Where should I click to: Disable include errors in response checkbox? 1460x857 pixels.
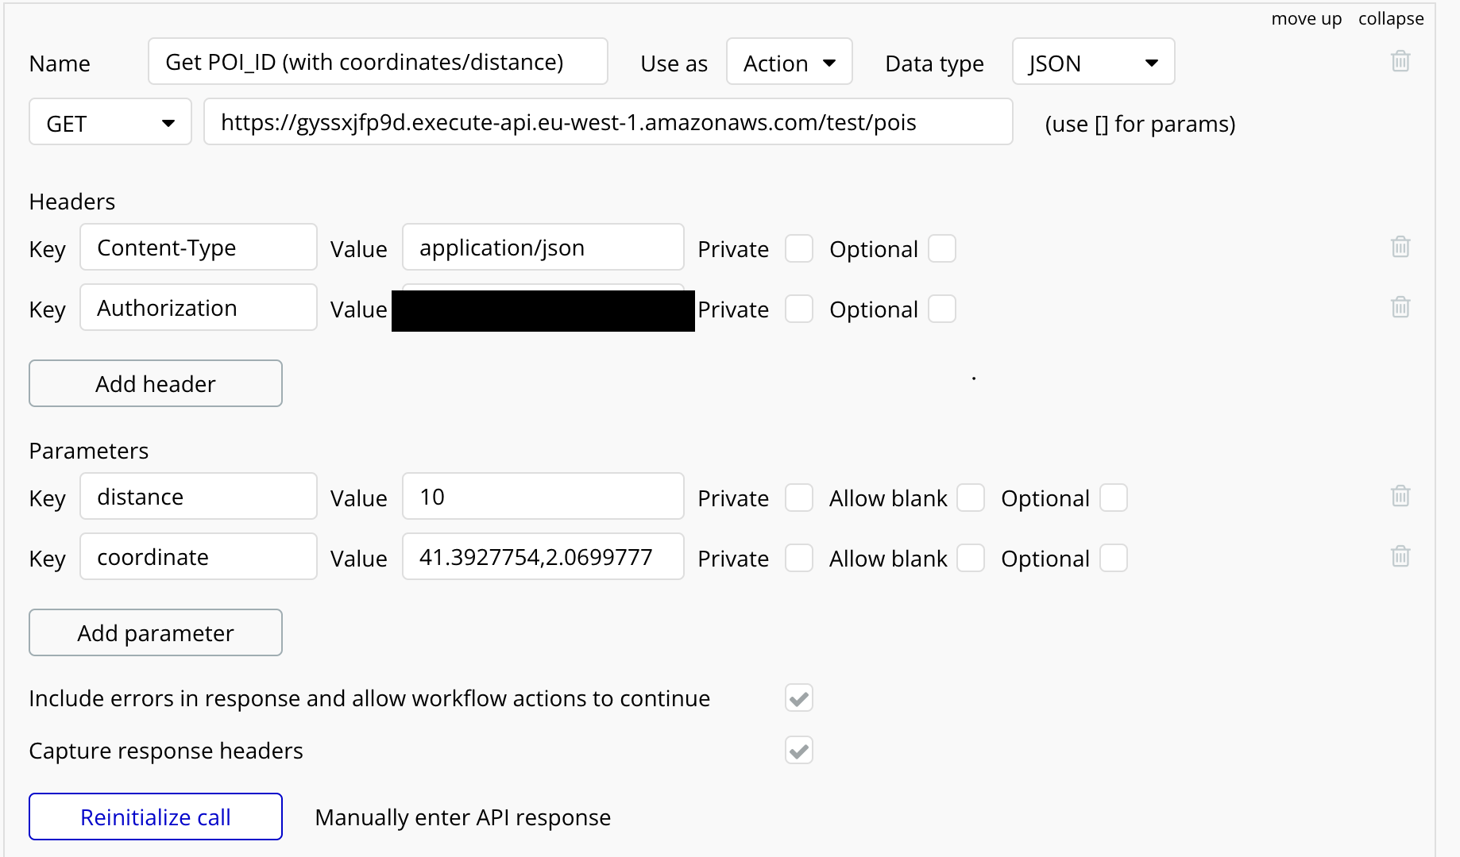coord(799,698)
